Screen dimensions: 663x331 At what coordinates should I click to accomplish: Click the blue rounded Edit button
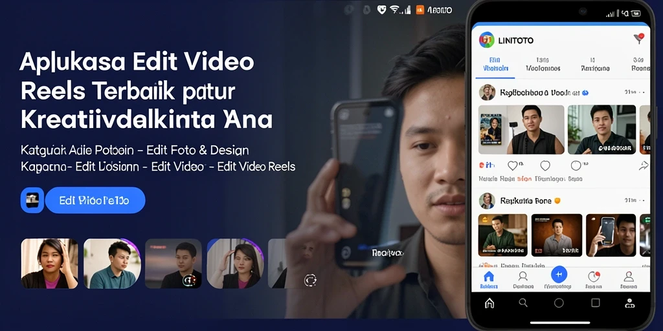point(95,200)
